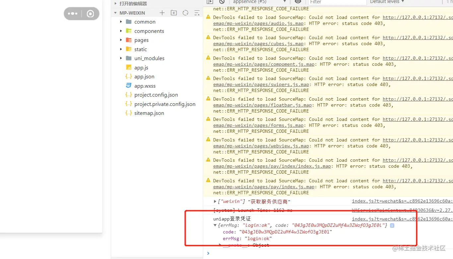Open the appservice (#5) context dropdown
The image size is (453, 259).
pos(260,2)
